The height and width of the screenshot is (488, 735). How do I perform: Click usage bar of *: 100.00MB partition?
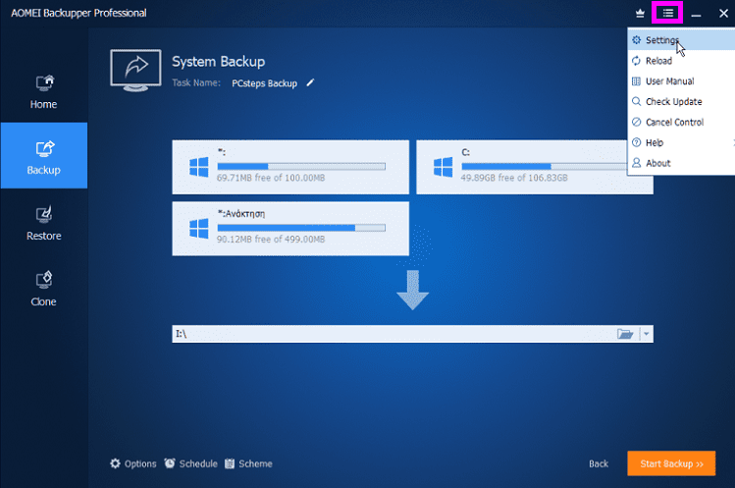click(x=301, y=166)
